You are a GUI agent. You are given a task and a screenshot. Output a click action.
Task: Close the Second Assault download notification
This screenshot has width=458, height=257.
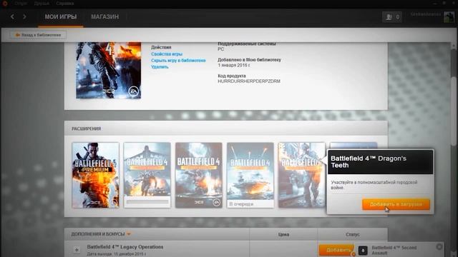439,247
